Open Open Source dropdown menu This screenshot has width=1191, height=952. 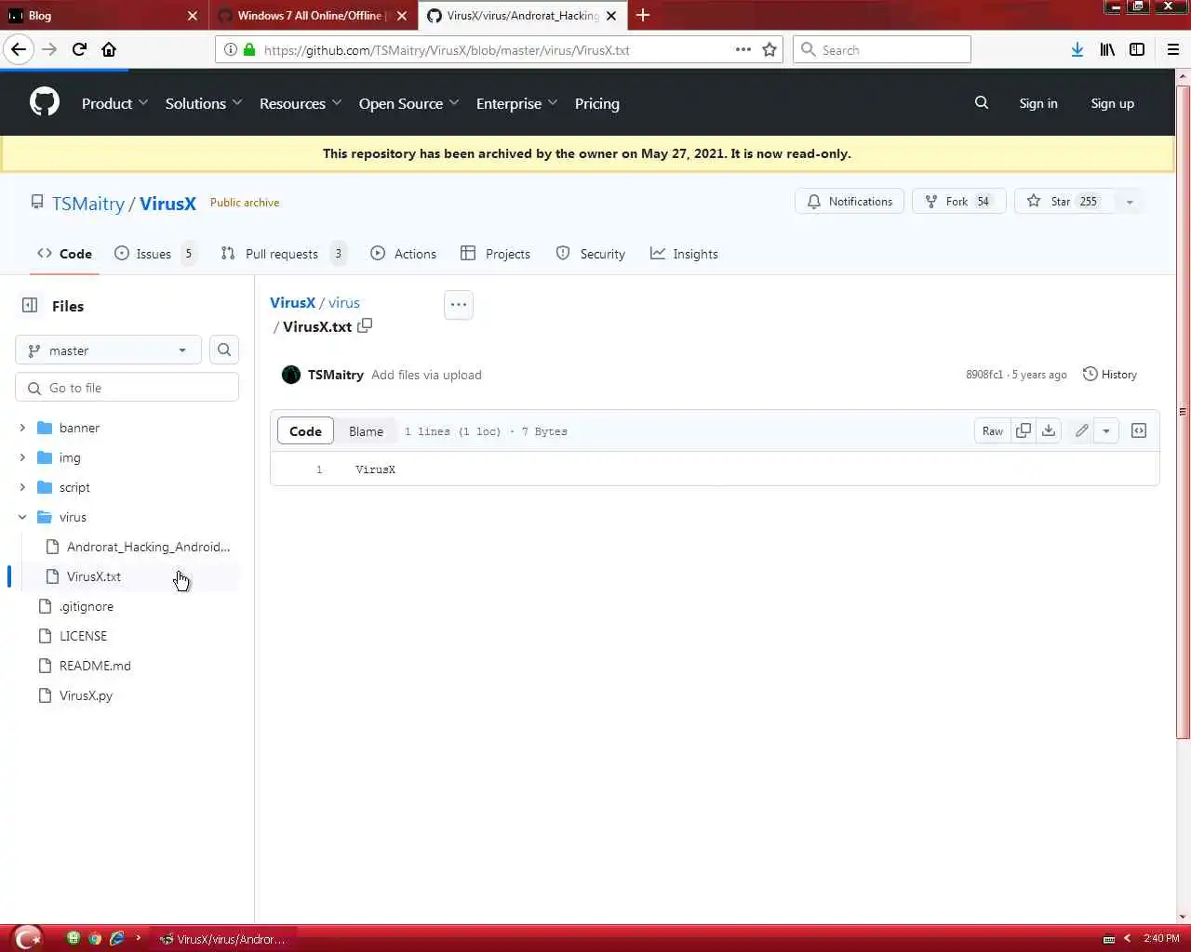tap(409, 103)
